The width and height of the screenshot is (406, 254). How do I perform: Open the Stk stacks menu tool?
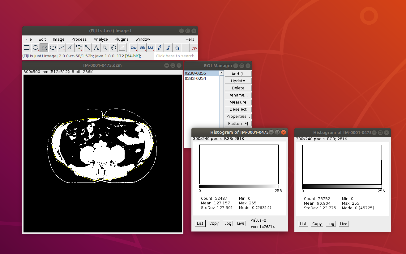(142, 48)
